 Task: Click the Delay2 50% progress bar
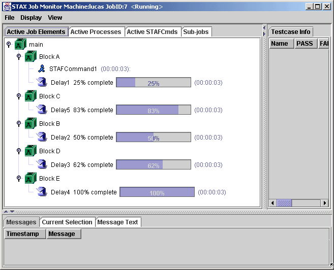(154, 137)
